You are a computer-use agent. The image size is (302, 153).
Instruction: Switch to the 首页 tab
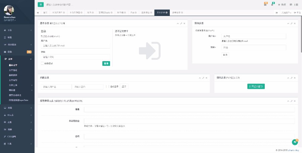[45, 13]
